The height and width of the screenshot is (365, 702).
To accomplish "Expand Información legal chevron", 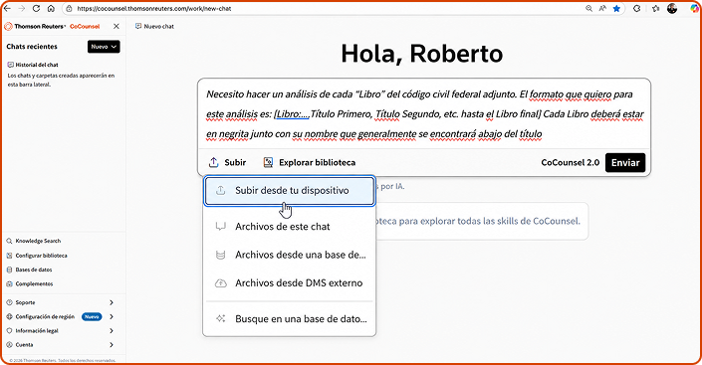I will [x=112, y=331].
